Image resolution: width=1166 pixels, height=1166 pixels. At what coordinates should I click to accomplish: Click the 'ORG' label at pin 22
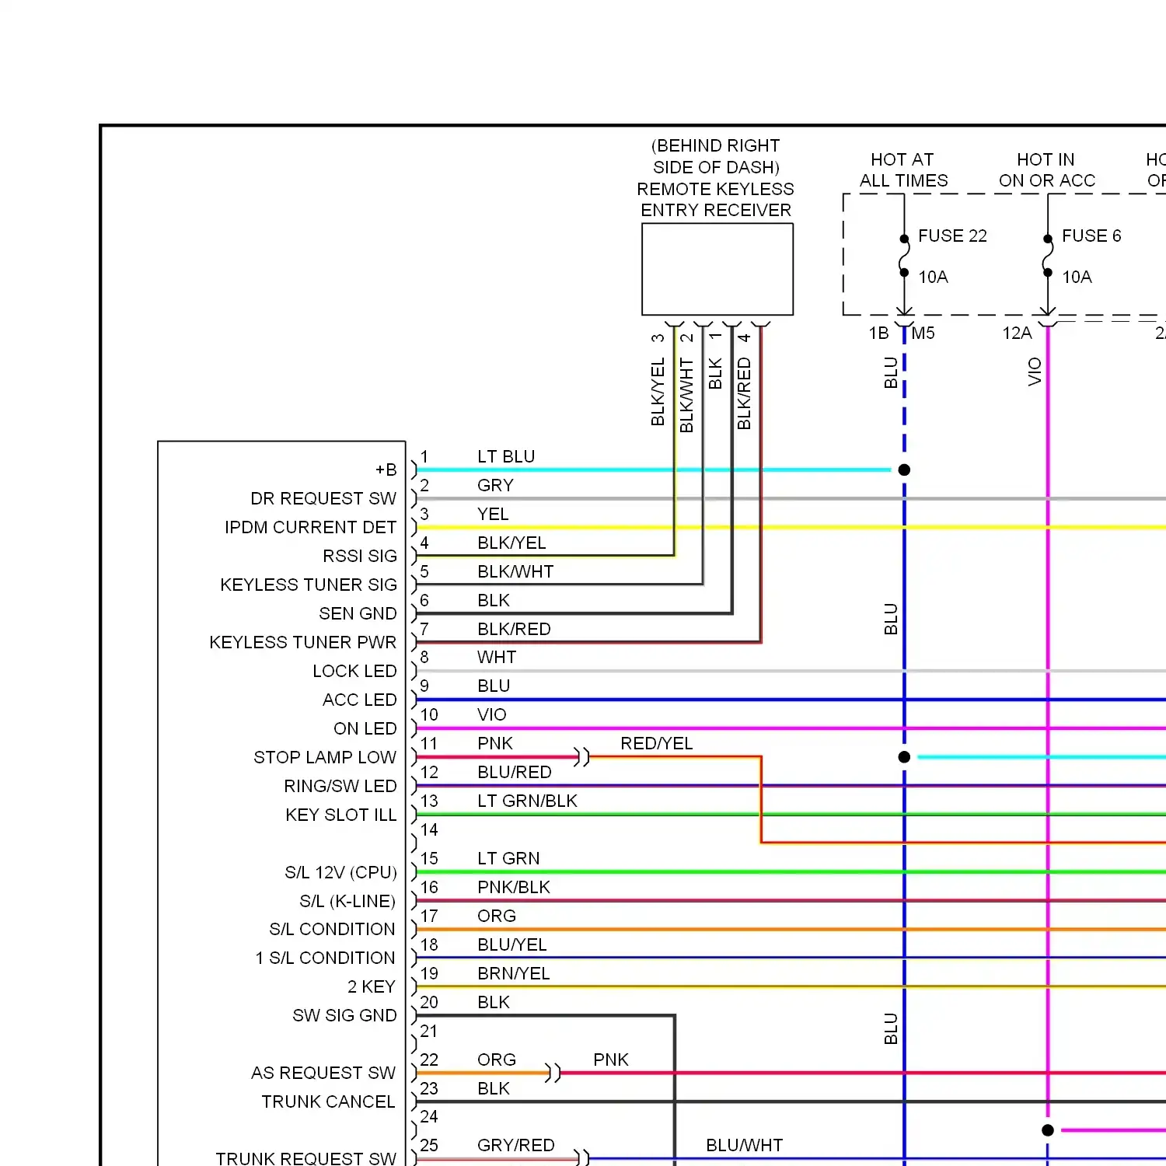[x=497, y=1060]
